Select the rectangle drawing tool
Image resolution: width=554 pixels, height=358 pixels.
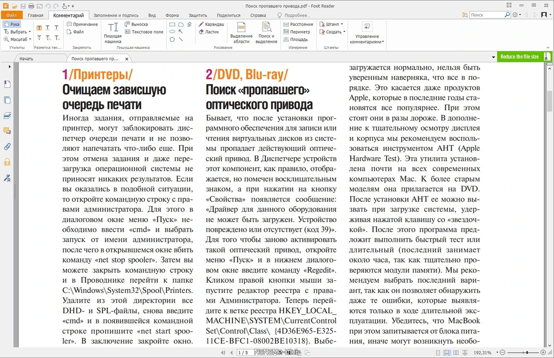[172, 24]
